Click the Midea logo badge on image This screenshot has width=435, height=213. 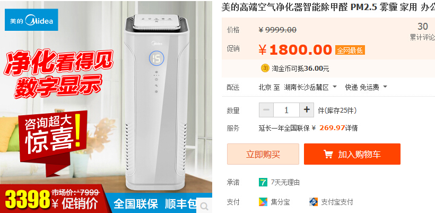31,20
